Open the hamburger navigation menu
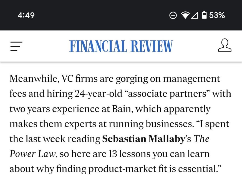 click(x=16, y=46)
